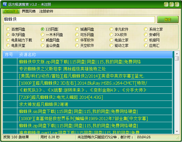Click the scrollbar down arrow

pyautogui.click(x=177, y=131)
